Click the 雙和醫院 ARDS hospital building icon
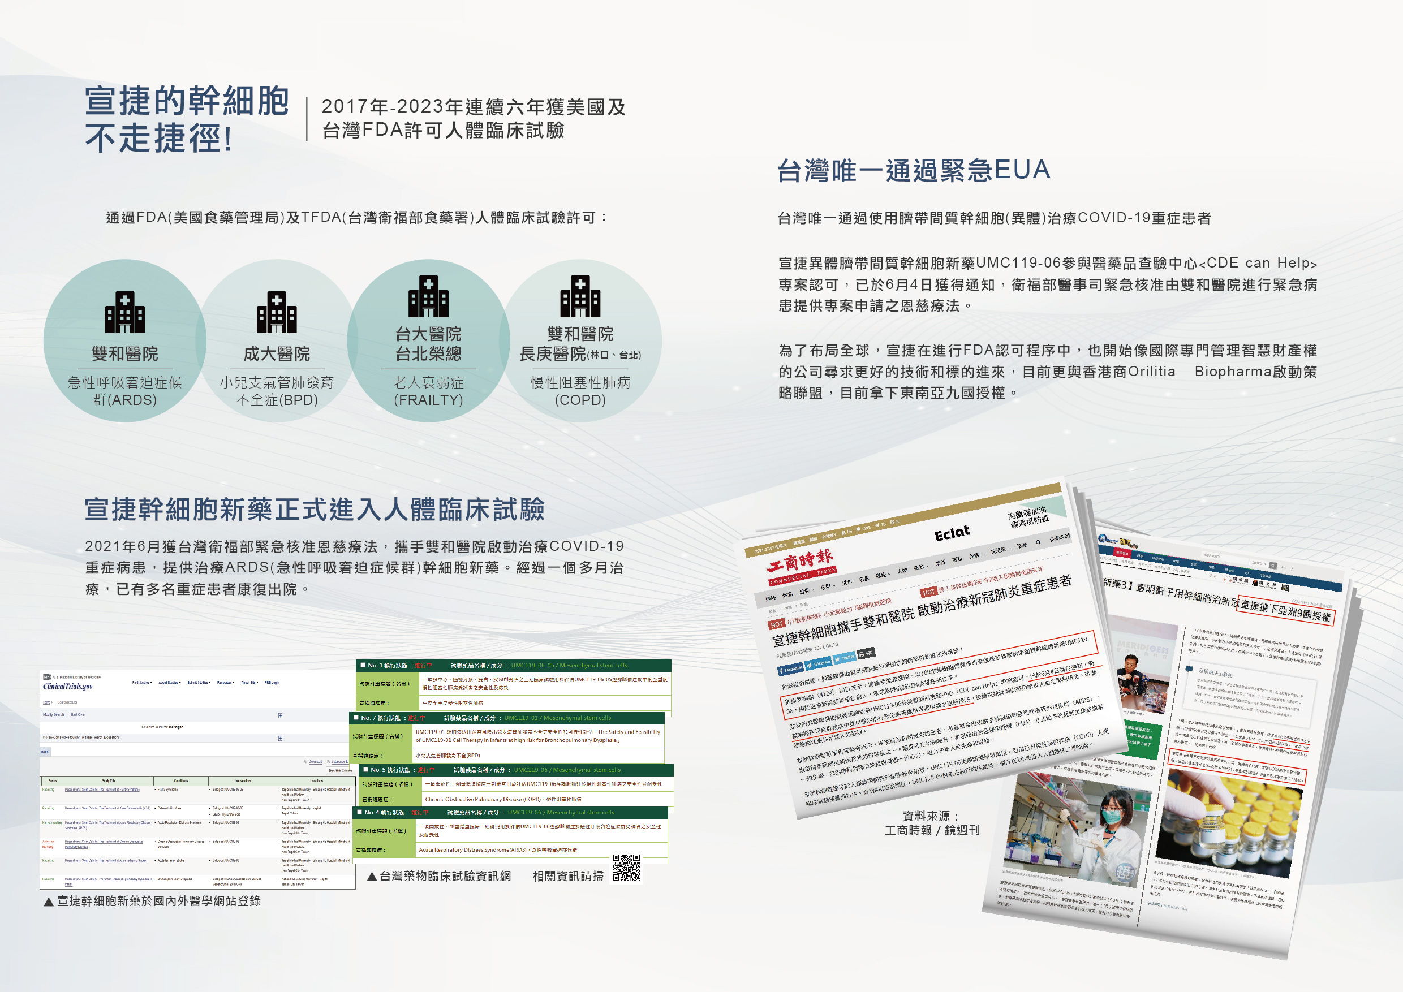The width and height of the screenshot is (1403, 992). click(x=124, y=312)
